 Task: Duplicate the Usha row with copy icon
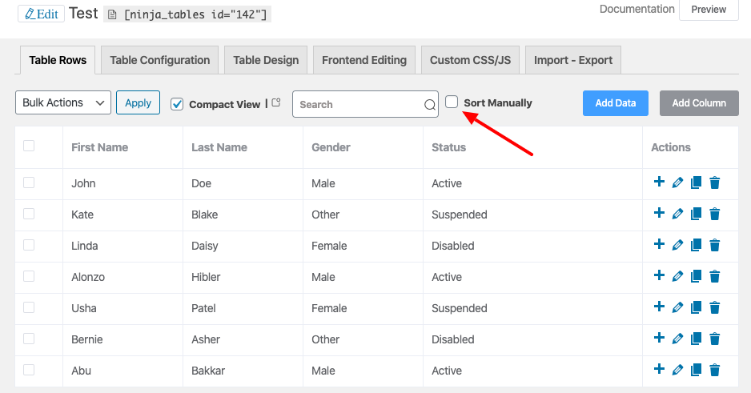tap(696, 308)
